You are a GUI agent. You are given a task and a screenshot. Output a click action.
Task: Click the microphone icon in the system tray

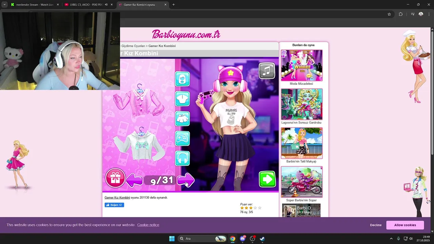[398, 239]
